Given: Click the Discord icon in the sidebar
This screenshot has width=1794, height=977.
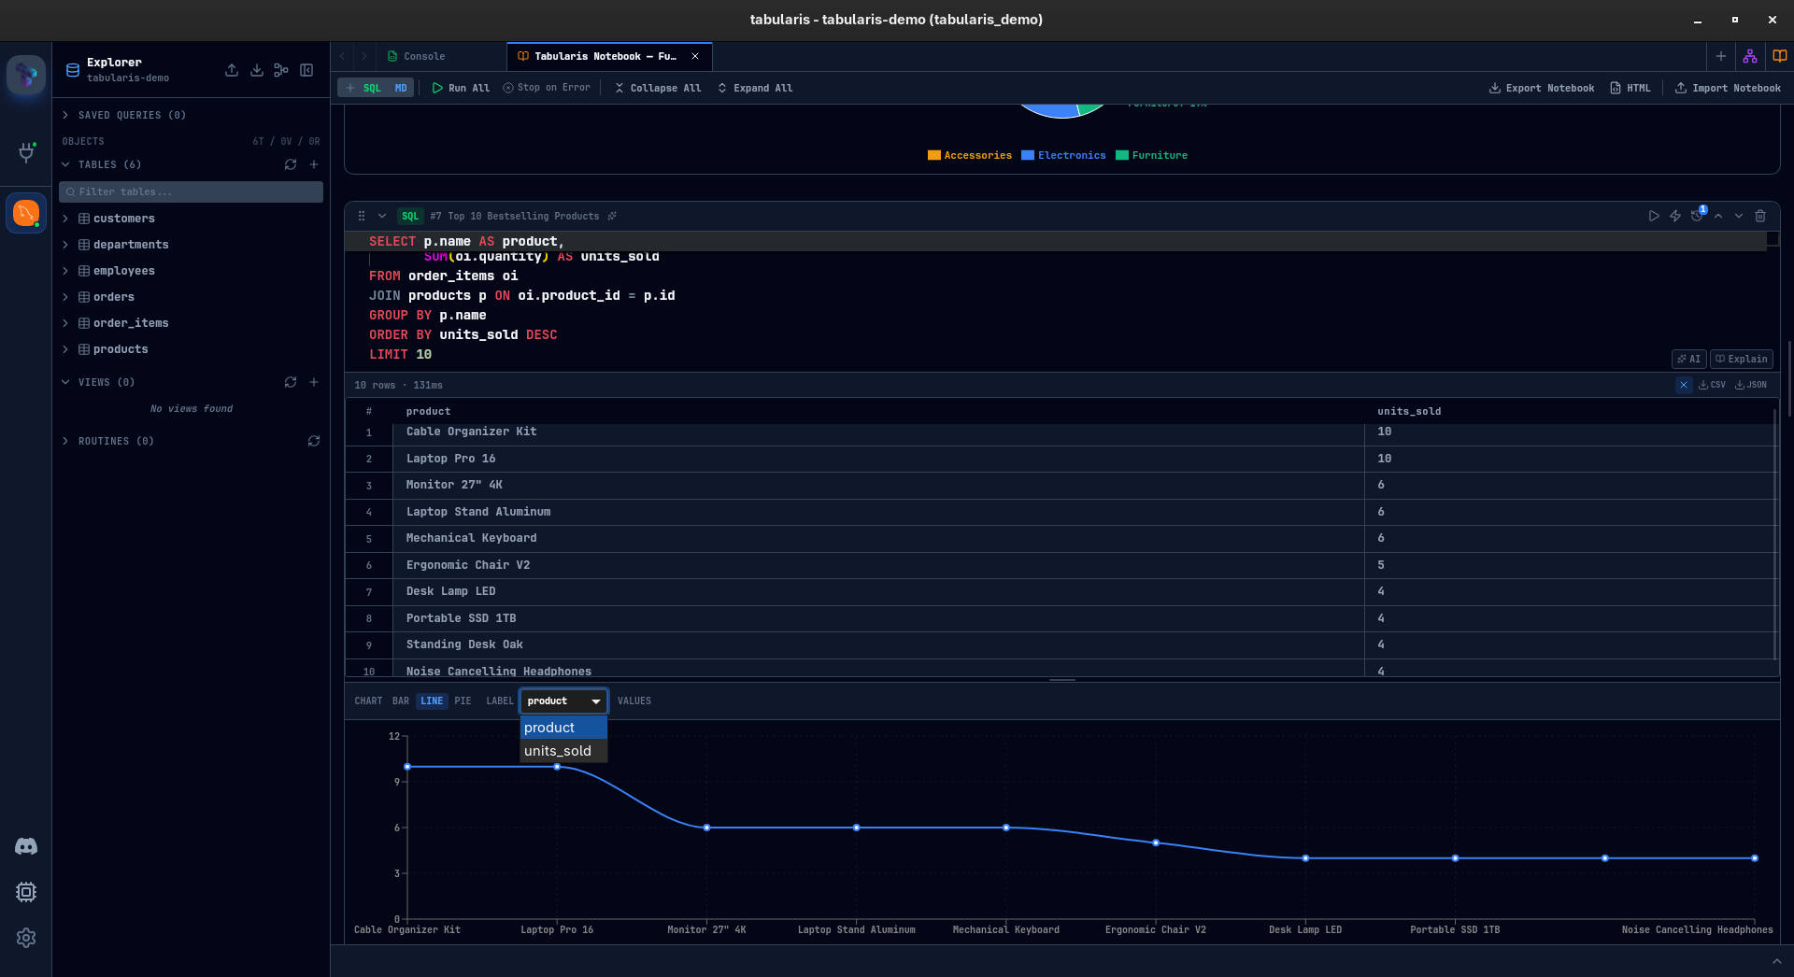Looking at the screenshot, I should click(26, 846).
